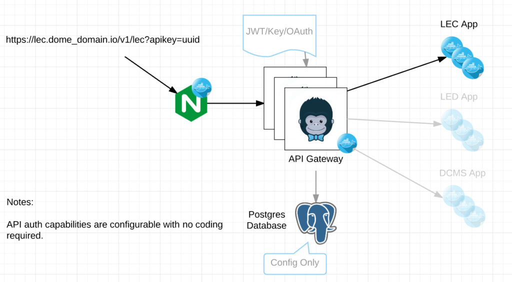The image size is (512, 282).
Task: Click the Postgres Database label
Action: click(x=266, y=220)
